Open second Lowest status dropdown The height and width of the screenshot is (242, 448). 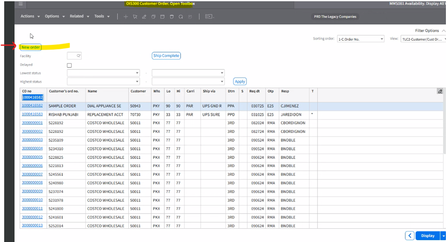click(x=188, y=73)
